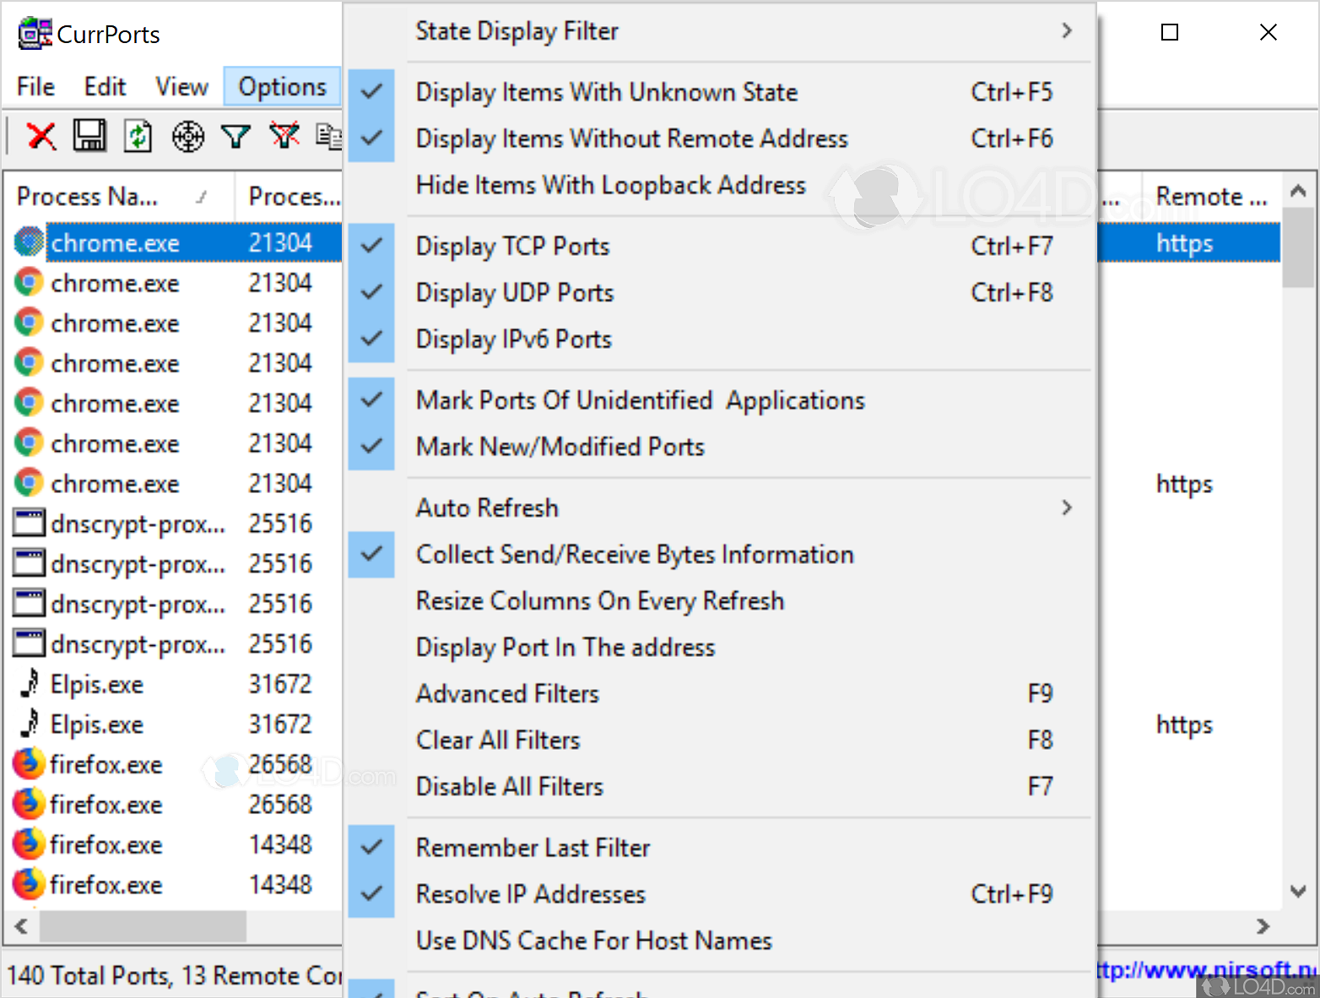1320x998 pixels.
Task: Click the horizontal scrollbar left arrow
Action: (x=21, y=927)
